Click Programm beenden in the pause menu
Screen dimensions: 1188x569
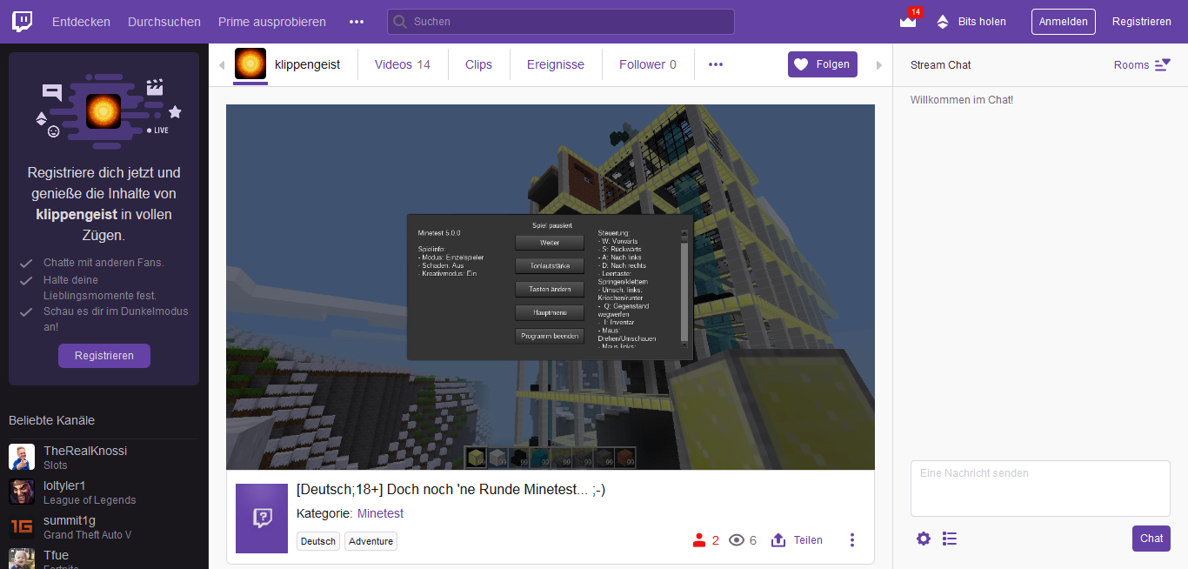tap(550, 336)
